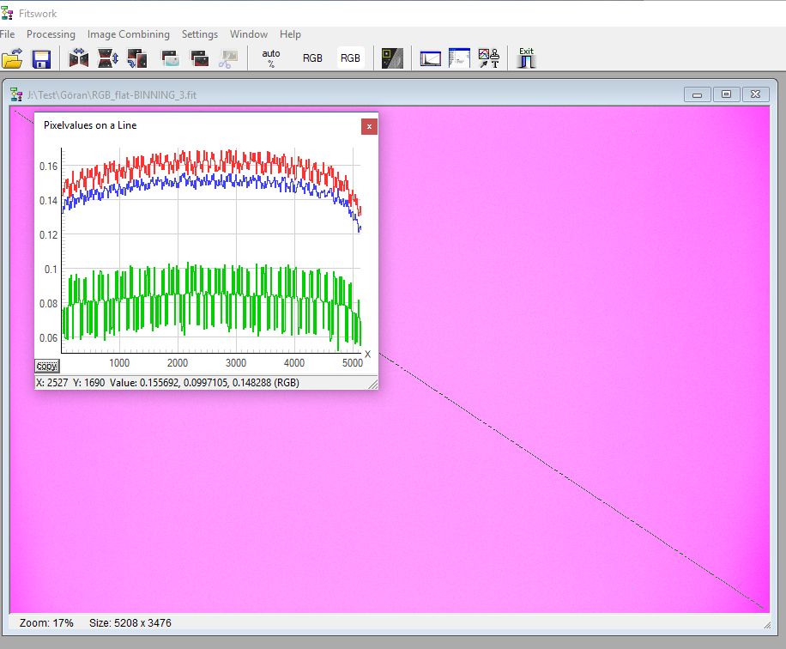
Task: Click the auto % scaling button
Action: (271, 58)
